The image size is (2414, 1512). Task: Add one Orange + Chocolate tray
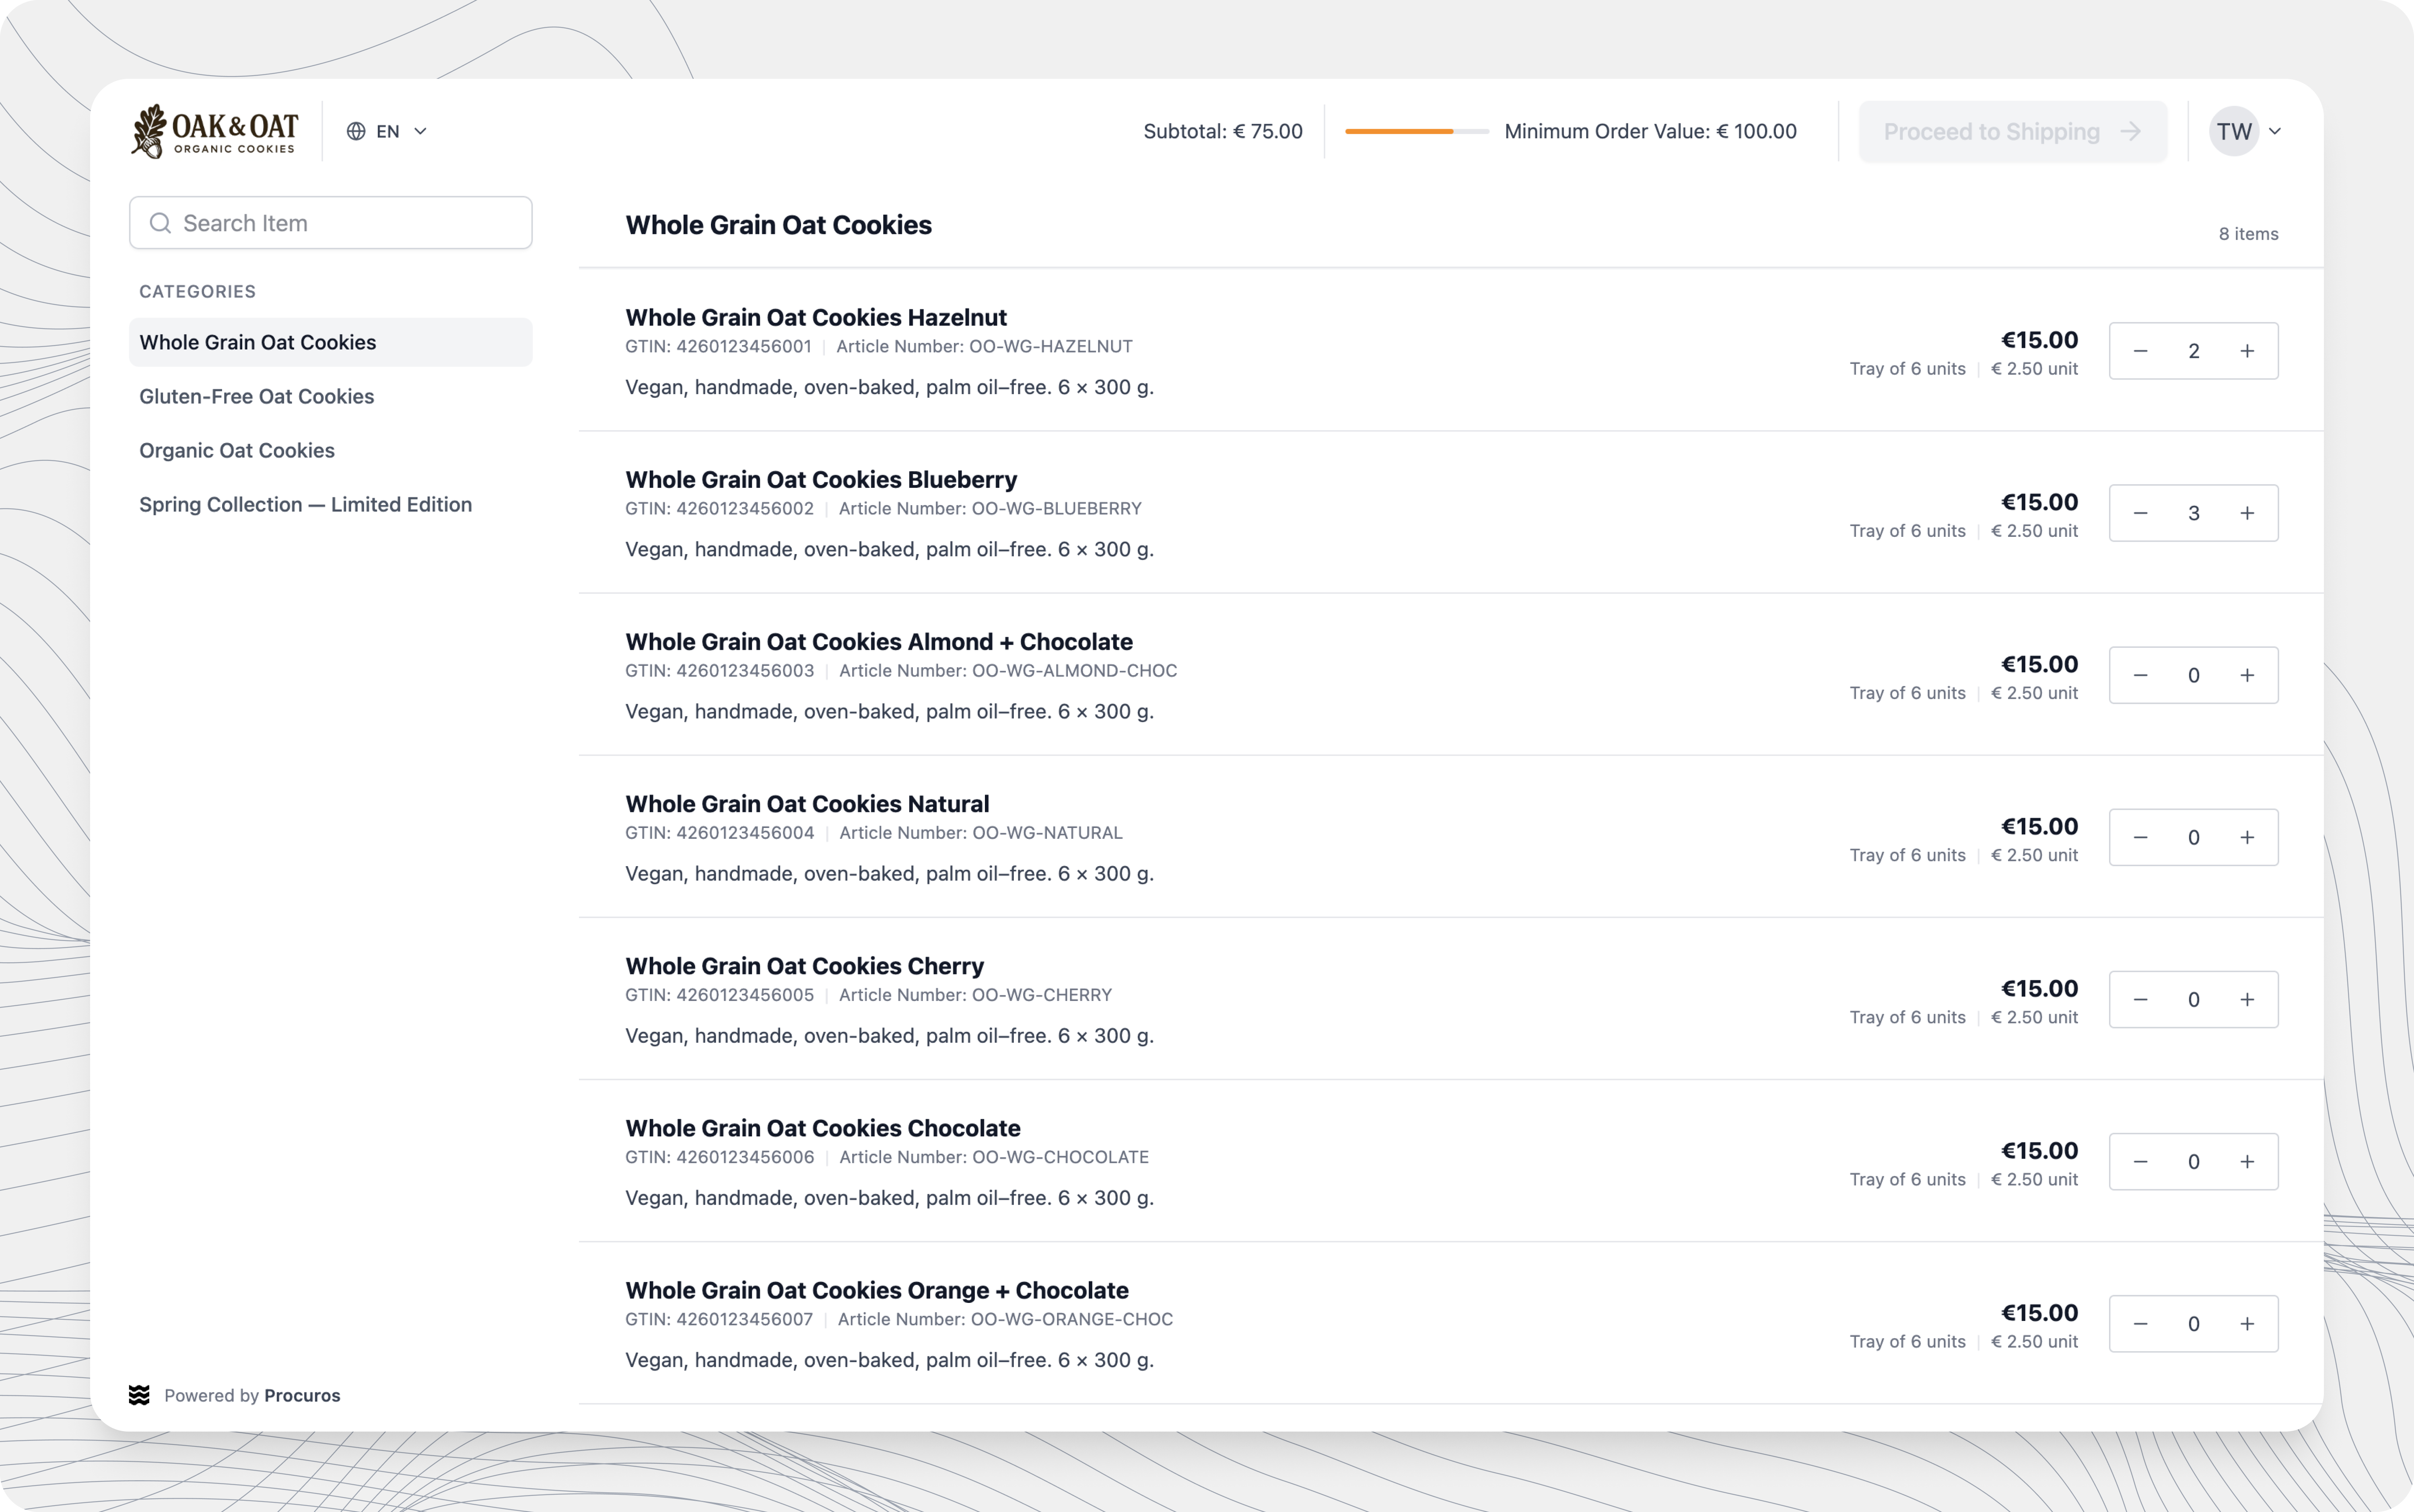2247,1323
